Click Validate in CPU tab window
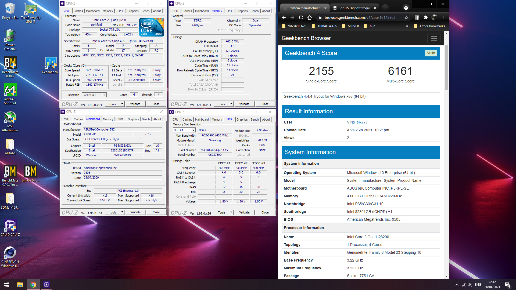This screenshot has height=290, width=516. point(135,104)
